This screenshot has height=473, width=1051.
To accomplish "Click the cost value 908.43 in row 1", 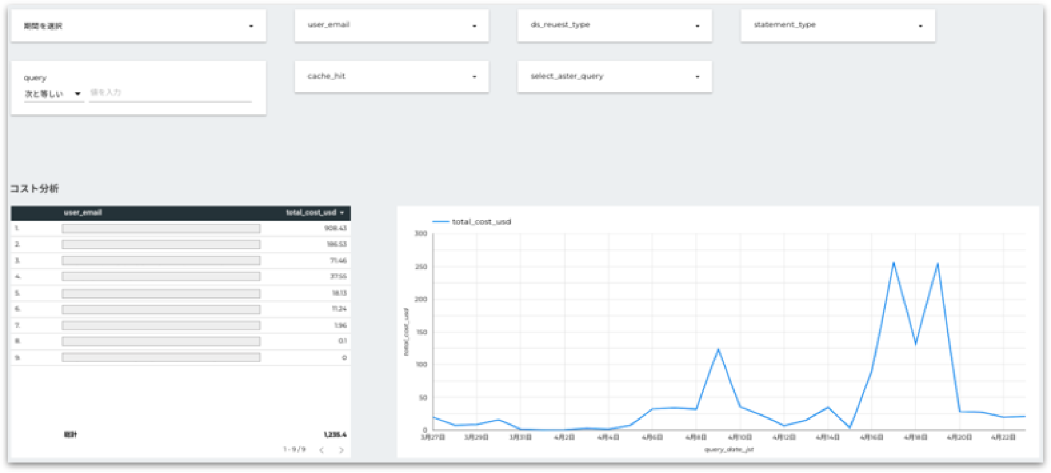I will coord(336,228).
